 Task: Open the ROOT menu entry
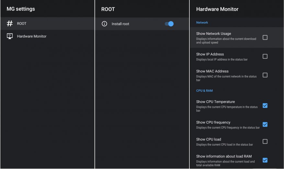pos(22,24)
